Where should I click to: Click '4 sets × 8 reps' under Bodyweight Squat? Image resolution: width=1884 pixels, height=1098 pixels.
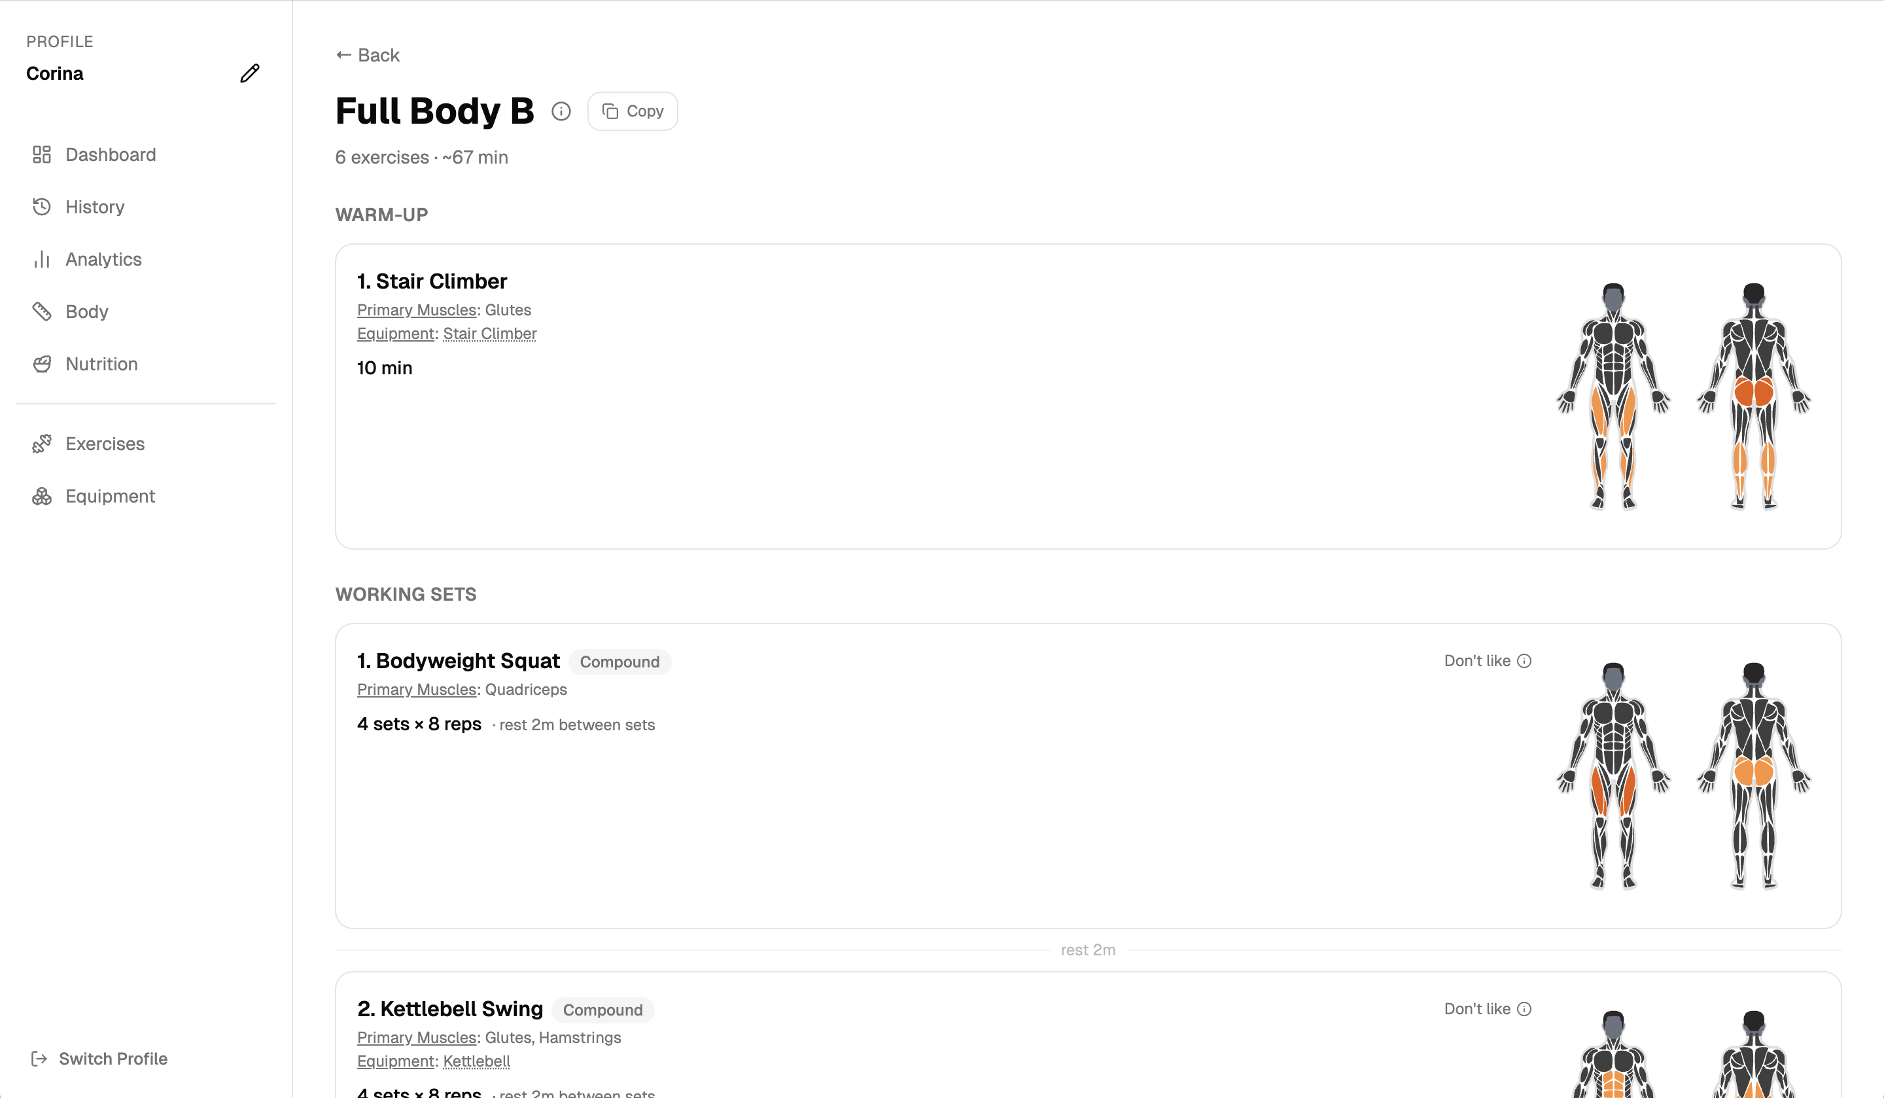[x=419, y=724]
